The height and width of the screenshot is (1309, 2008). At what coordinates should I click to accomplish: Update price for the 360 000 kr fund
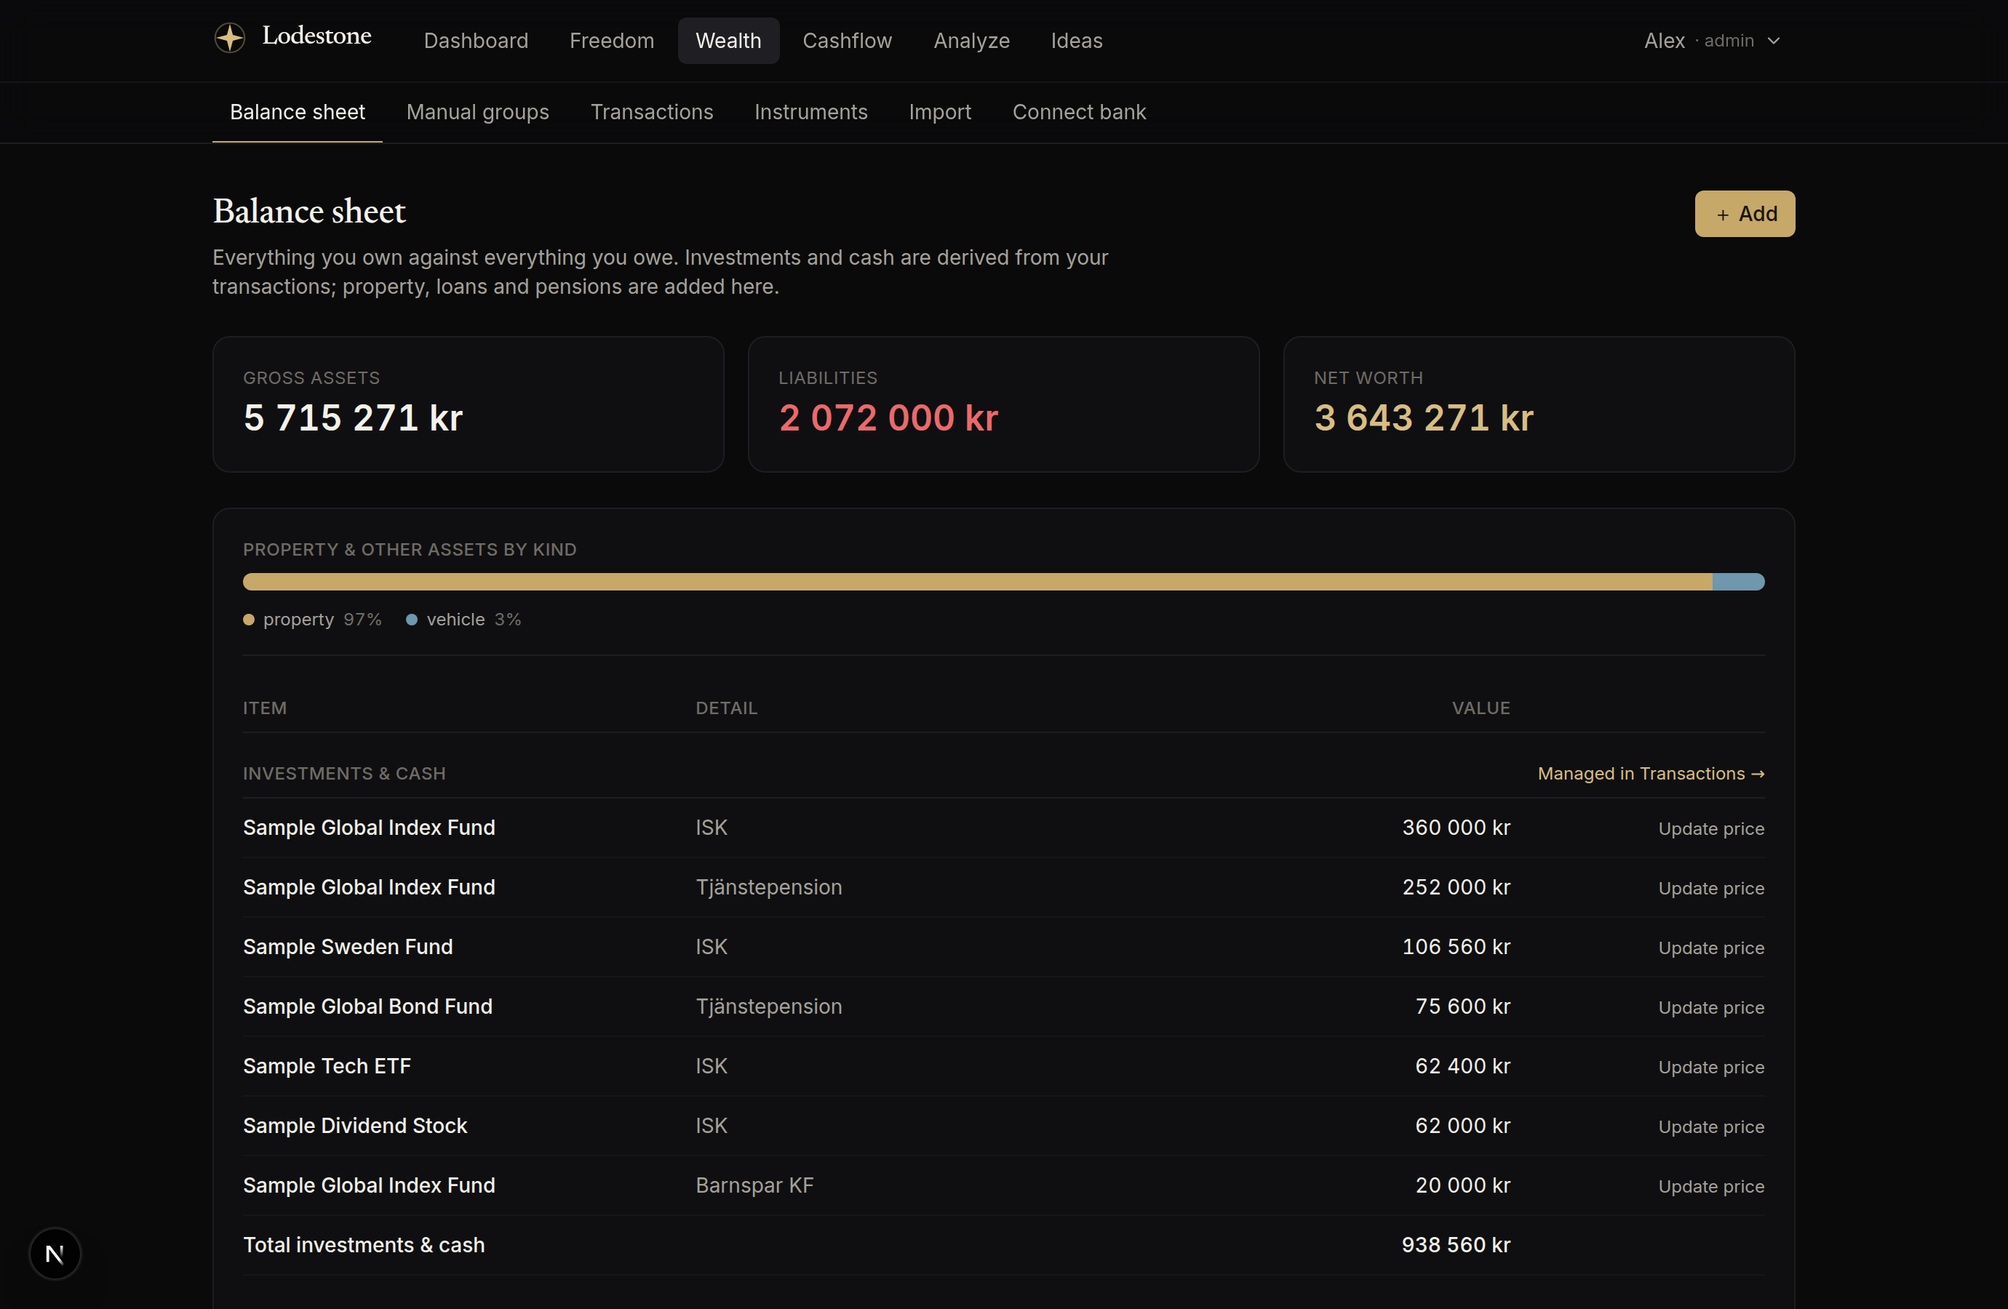click(x=1711, y=828)
